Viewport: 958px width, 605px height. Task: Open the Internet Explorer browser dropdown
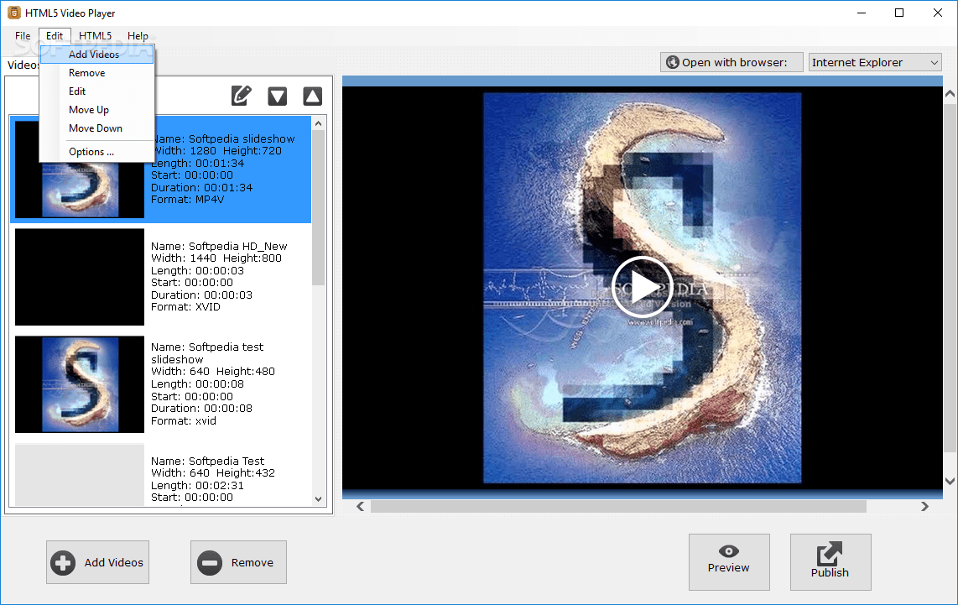pos(875,62)
